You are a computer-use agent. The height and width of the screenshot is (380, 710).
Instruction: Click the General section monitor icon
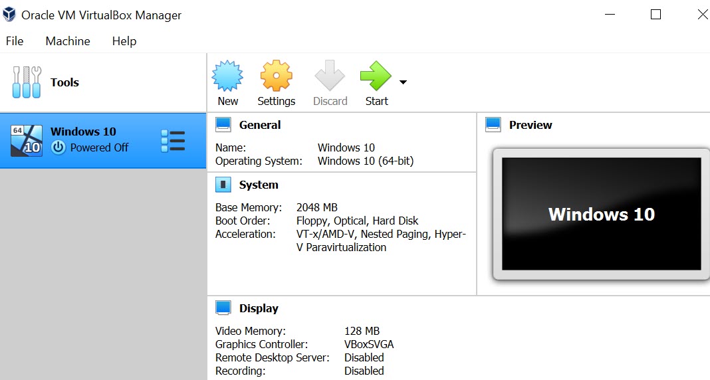223,125
